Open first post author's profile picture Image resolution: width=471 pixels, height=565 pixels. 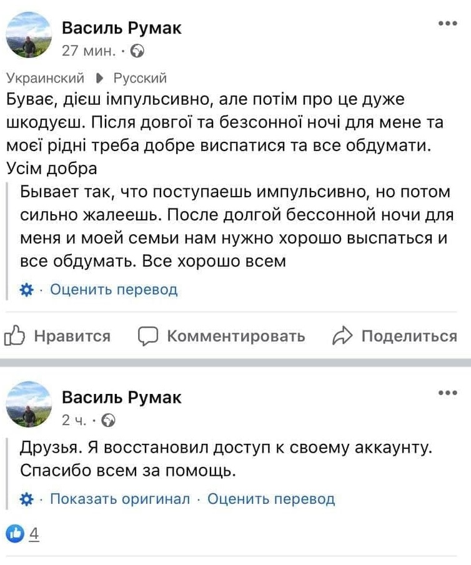coord(29,35)
